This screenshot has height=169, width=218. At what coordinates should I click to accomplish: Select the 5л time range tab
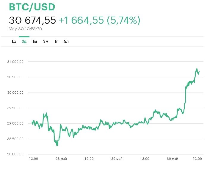pyautogui.click(x=66, y=42)
